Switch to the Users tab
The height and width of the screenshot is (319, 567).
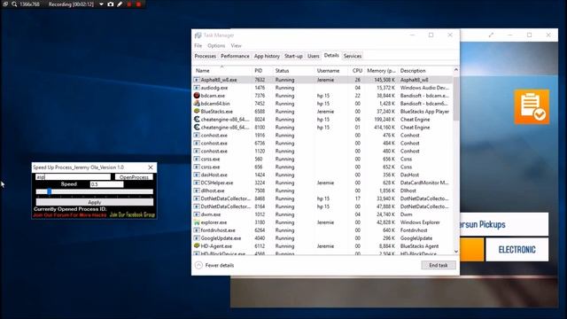point(314,56)
